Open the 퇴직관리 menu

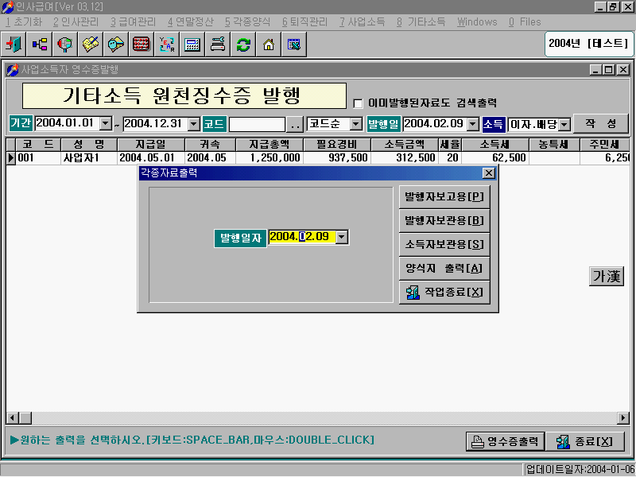304,21
